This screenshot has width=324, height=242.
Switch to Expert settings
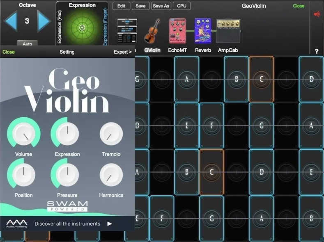123,52
